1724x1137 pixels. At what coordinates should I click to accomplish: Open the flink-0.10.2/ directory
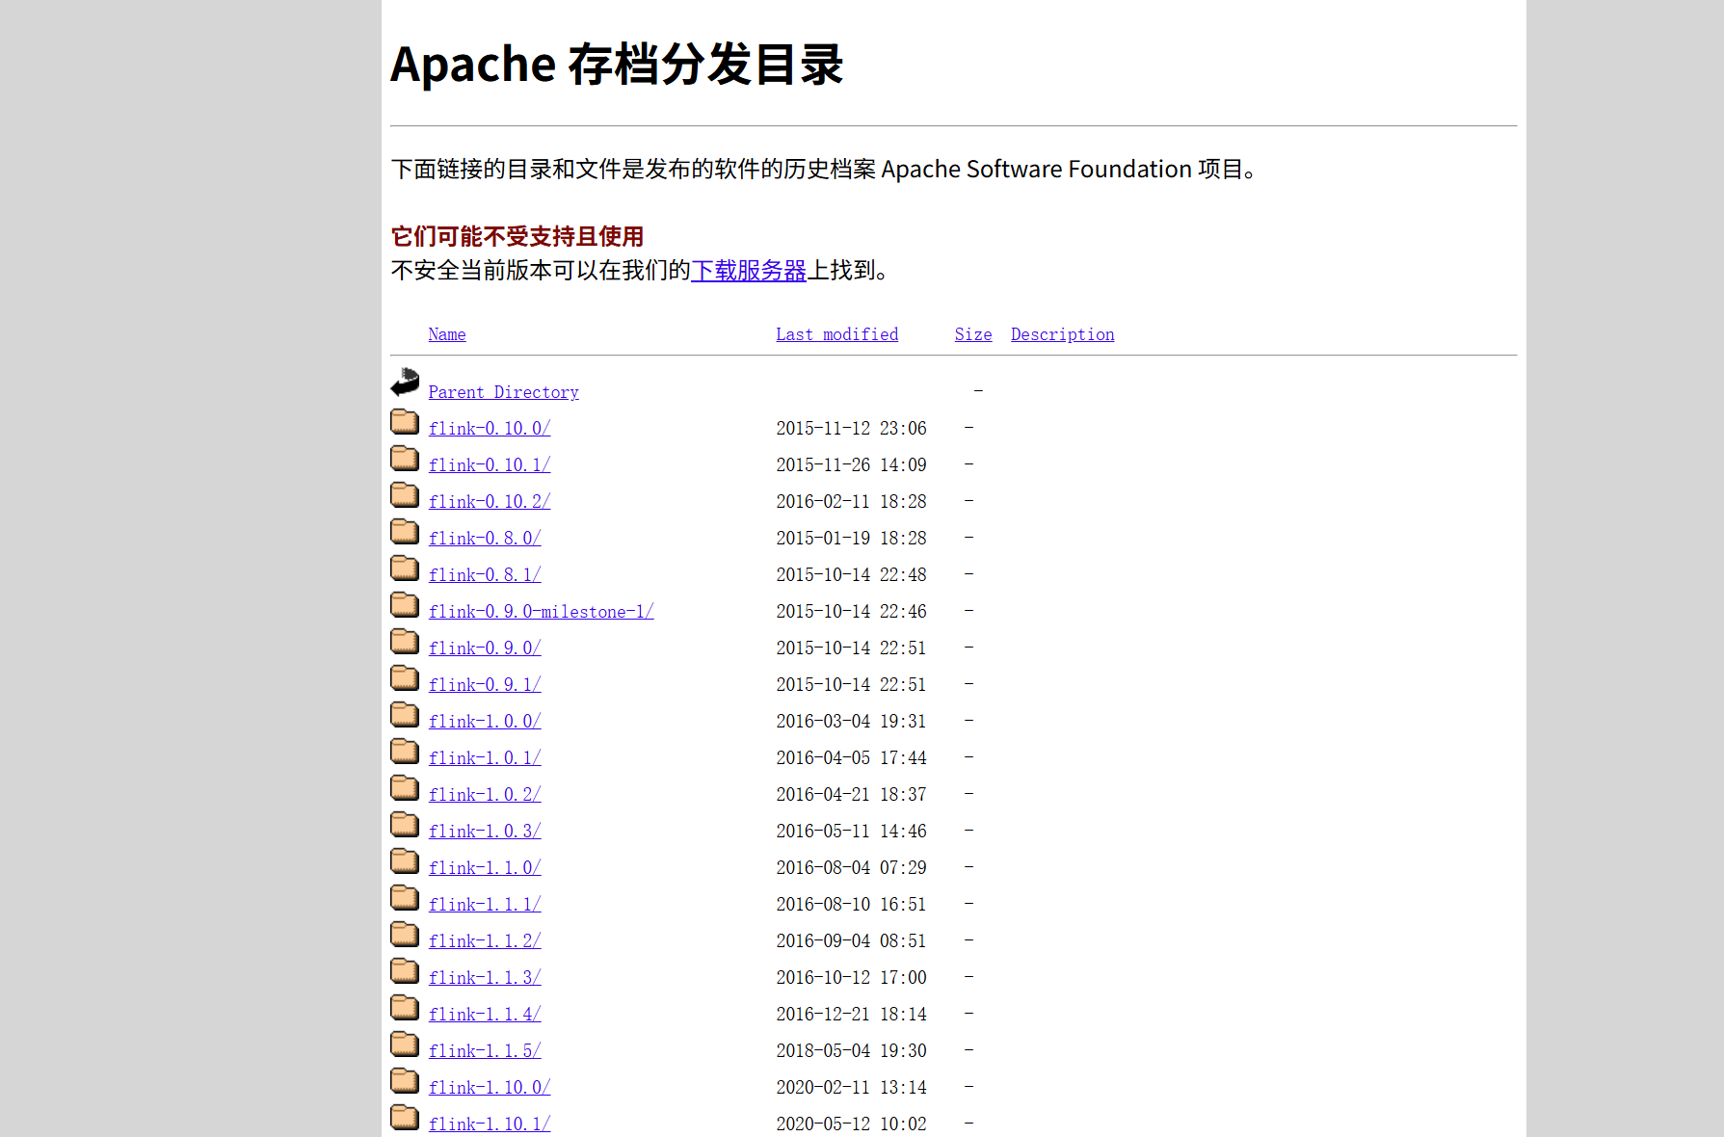pyautogui.click(x=490, y=501)
